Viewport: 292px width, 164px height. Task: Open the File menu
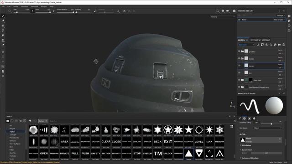(x=3, y=6)
